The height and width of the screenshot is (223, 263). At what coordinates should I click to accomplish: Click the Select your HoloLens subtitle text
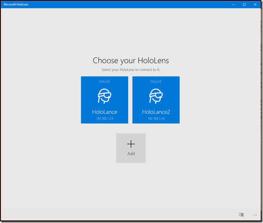click(131, 70)
